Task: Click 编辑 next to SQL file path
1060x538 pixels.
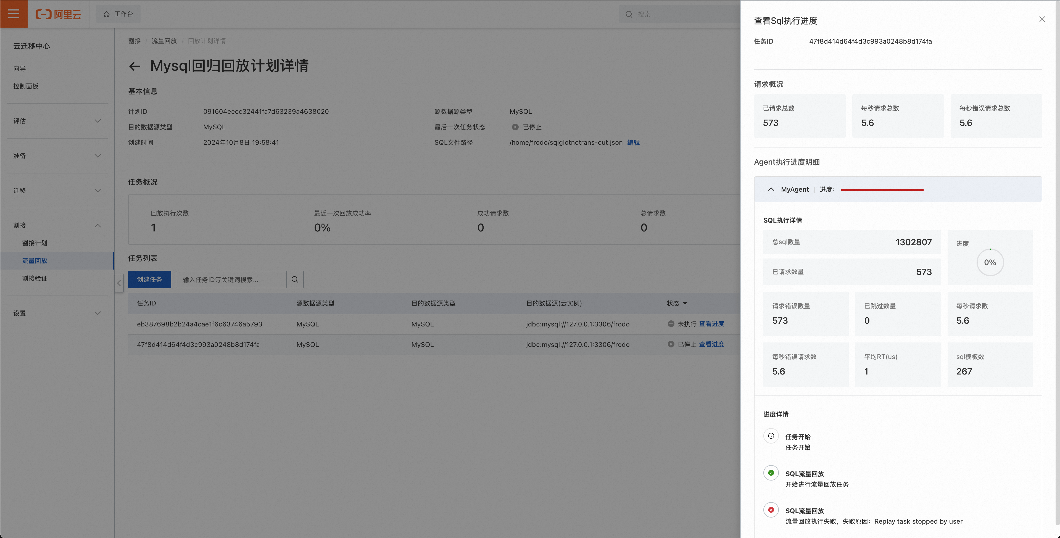Action: point(633,143)
